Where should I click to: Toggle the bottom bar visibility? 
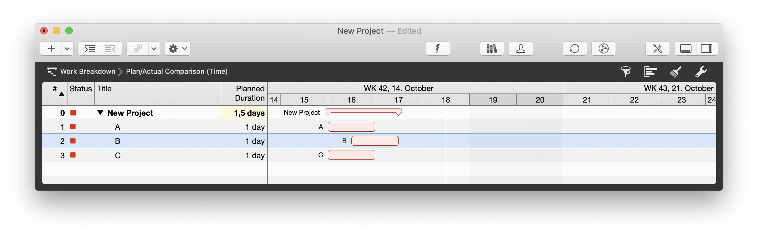coord(686,48)
